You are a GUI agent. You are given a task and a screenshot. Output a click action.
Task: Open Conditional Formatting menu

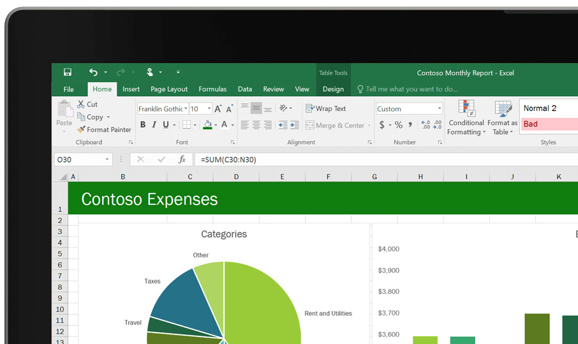click(466, 117)
